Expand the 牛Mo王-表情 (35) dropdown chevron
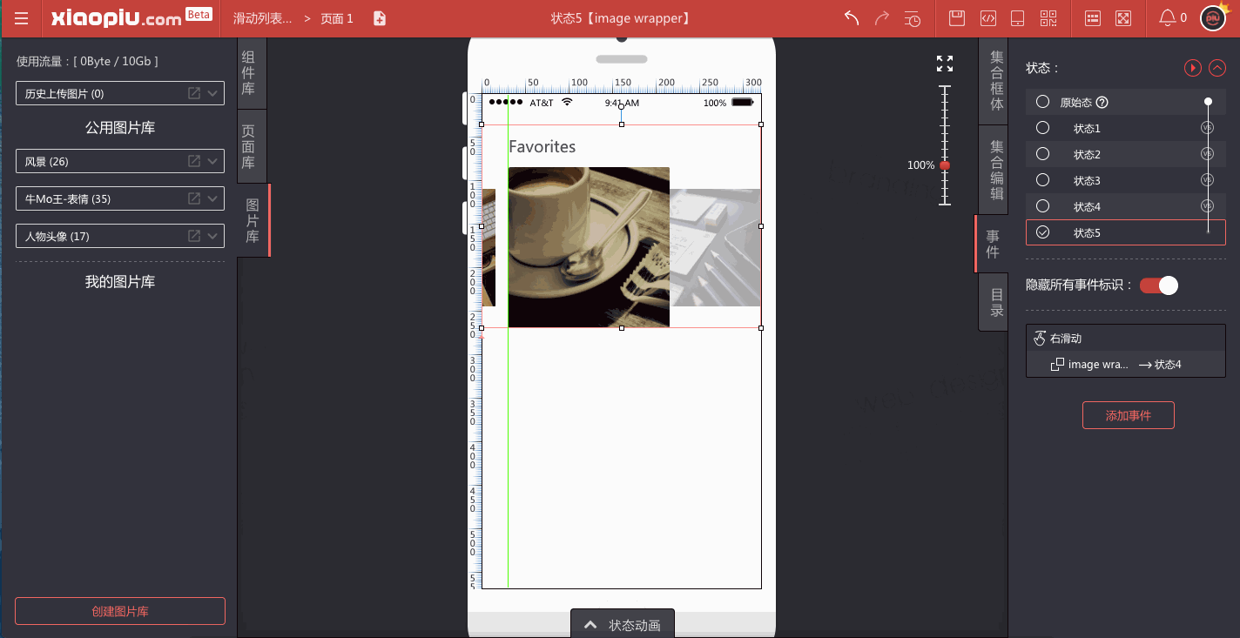The width and height of the screenshot is (1240, 638). [212, 198]
